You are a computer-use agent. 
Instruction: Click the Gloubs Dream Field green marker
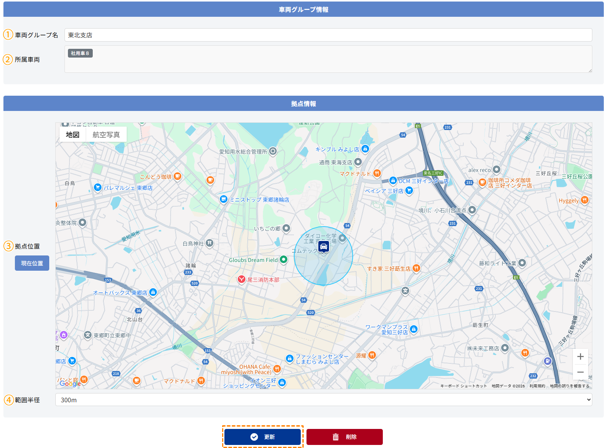283,260
